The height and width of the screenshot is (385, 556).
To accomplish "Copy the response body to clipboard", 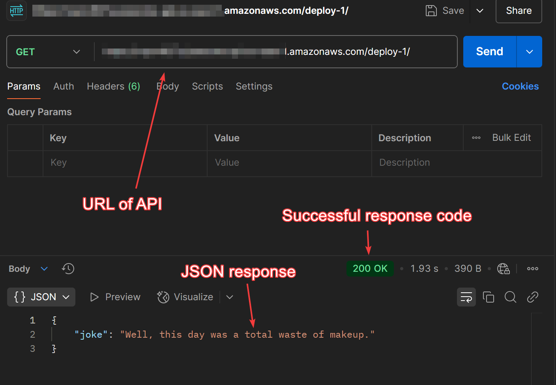I will [x=489, y=297].
